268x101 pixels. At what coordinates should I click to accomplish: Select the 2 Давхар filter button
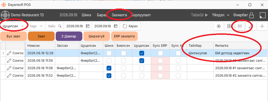click(69, 36)
